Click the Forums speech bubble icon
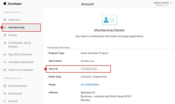 pos(5,101)
